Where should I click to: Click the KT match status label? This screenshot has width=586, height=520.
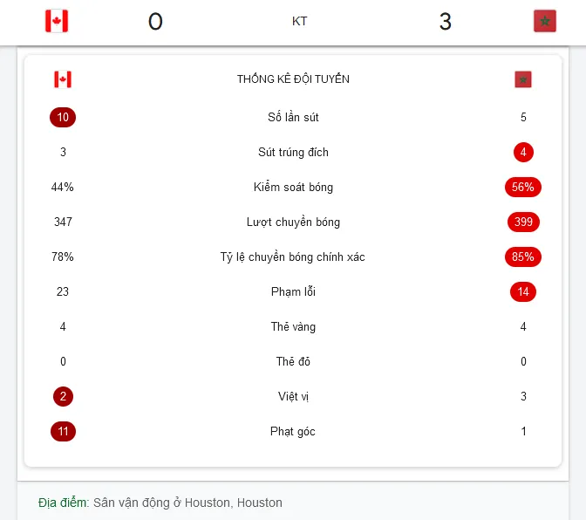[300, 21]
